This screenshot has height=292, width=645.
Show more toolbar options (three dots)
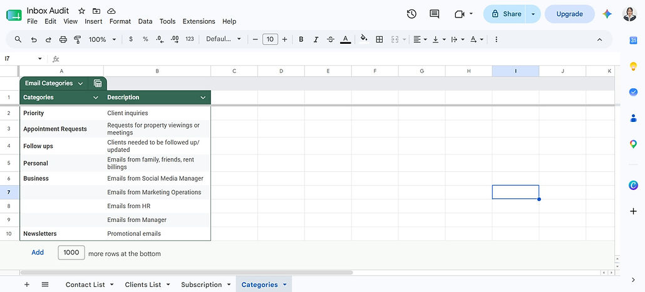coord(497,39)
